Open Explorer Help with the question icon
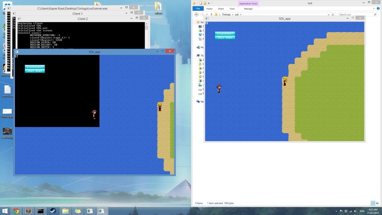The width and height of the screenshot is (382, 215). coord(379,9)
